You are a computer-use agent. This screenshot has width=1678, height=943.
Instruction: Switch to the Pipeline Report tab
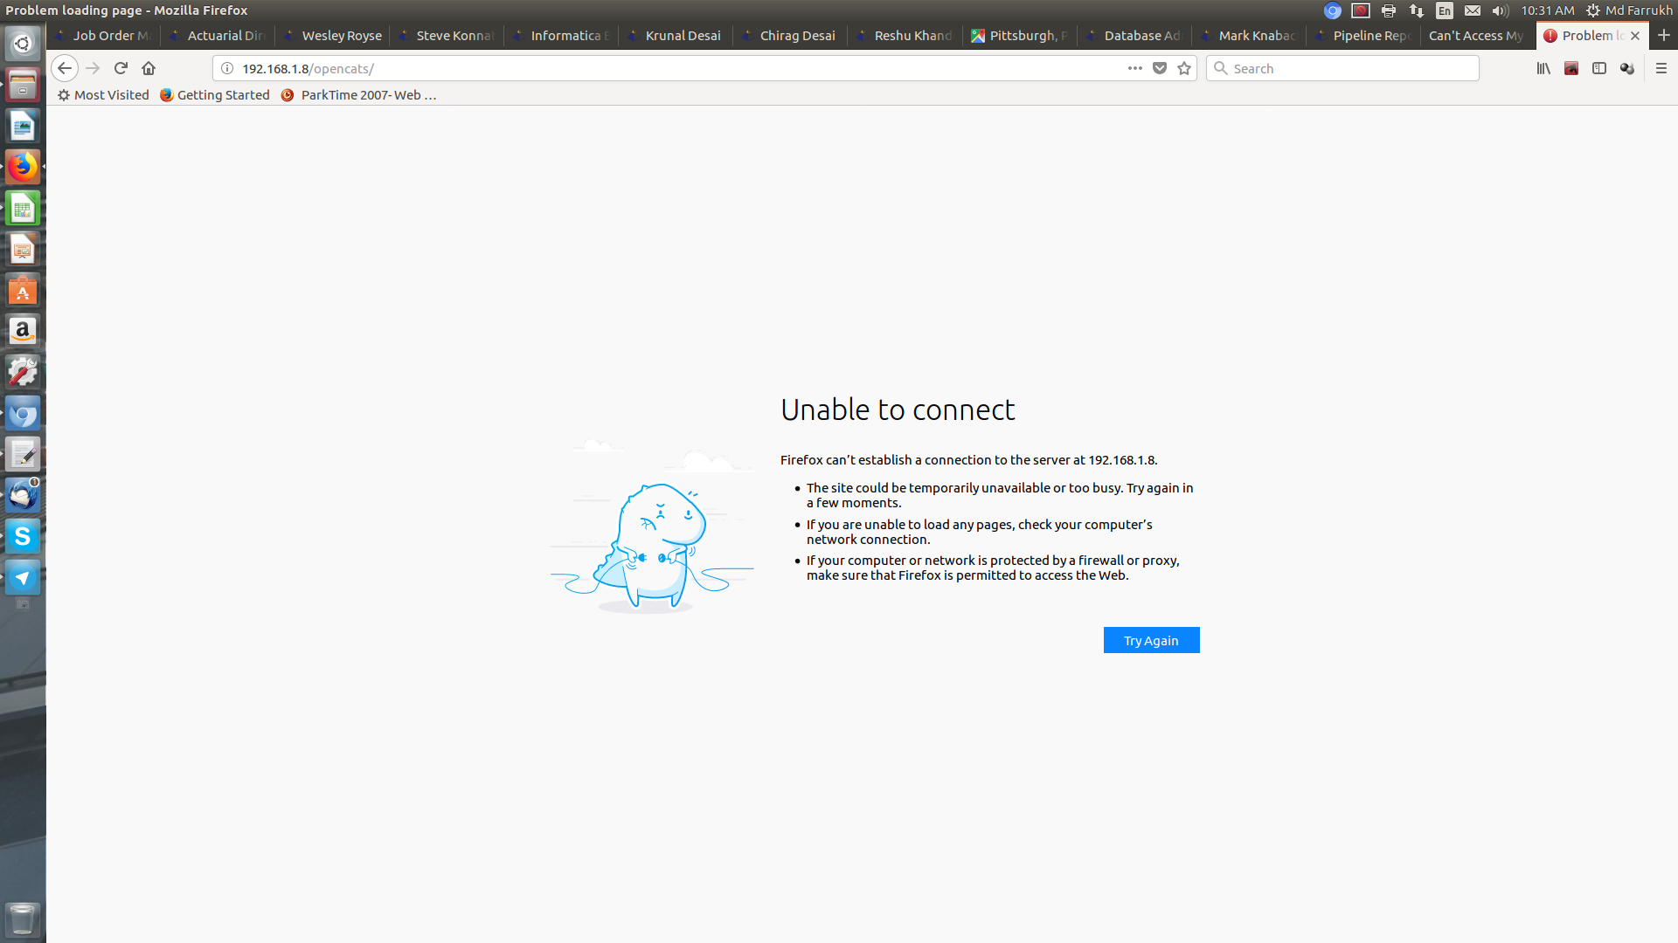[x=1369, y=36]
